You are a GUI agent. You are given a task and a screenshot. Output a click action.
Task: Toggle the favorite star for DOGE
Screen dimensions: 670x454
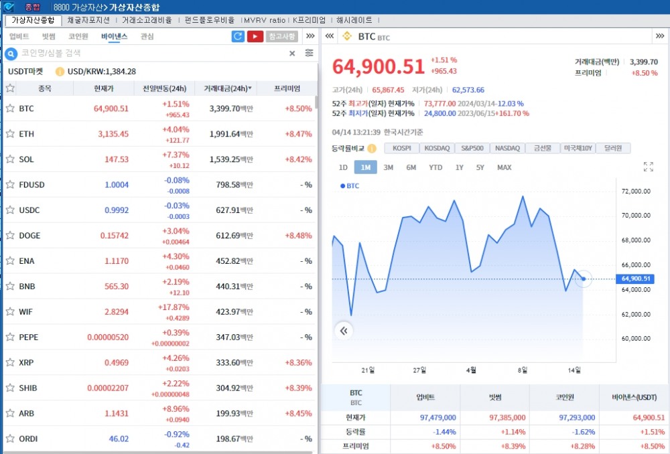[x=10, y=235]
